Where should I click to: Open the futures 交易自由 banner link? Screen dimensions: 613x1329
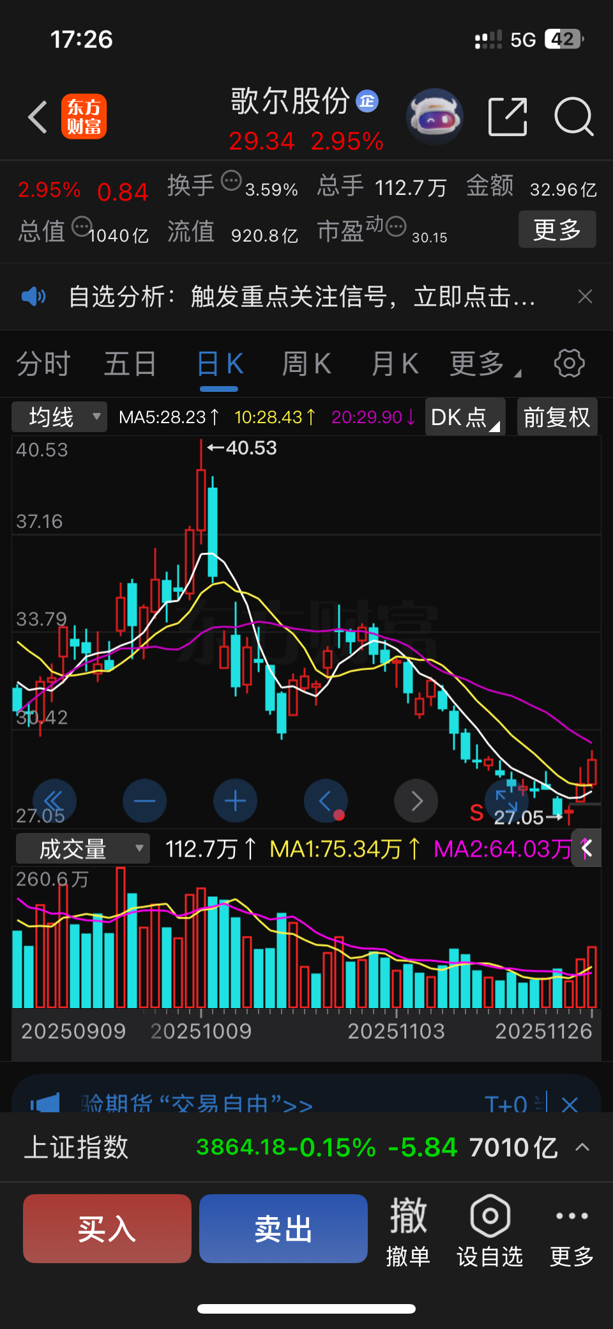pos(197,1103)
